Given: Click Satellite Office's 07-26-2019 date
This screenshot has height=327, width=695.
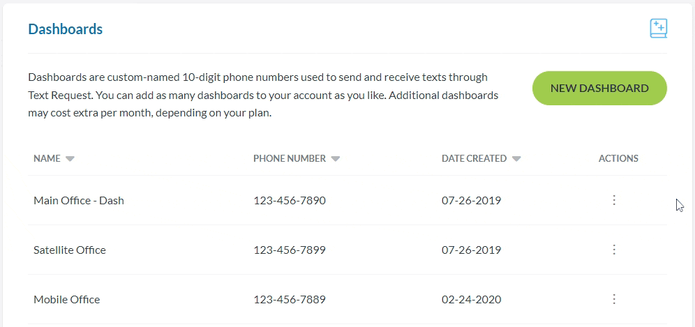Looking at the screenshot, I should click(471, 250).
